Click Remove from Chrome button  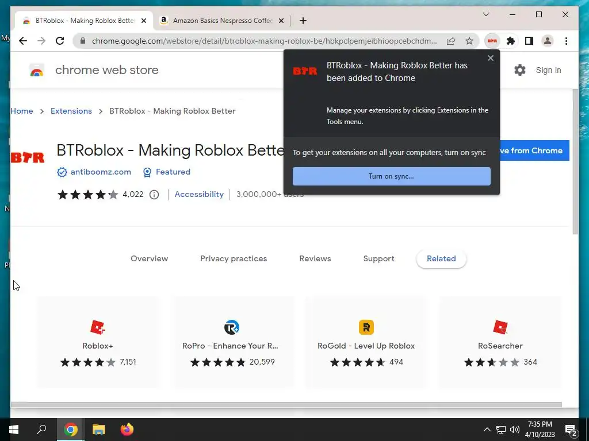tap(534, 151)
